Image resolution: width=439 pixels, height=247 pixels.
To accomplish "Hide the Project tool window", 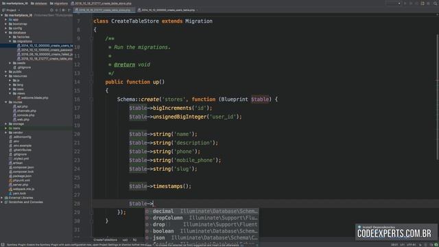I will (69, 10).
